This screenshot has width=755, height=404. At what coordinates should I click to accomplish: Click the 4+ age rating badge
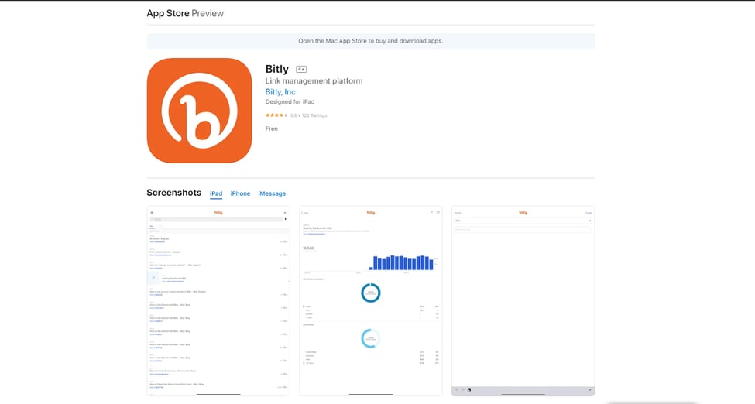(x=301, y=70)
